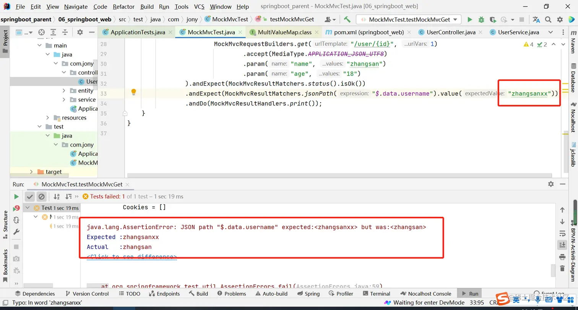Clear console with trash icon
The width and height of the screenshot is (578, 310).
pyautogui.click(x=562, y=268)
